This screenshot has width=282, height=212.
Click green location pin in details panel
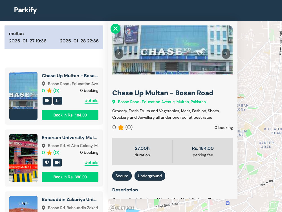tap(114, 102)
